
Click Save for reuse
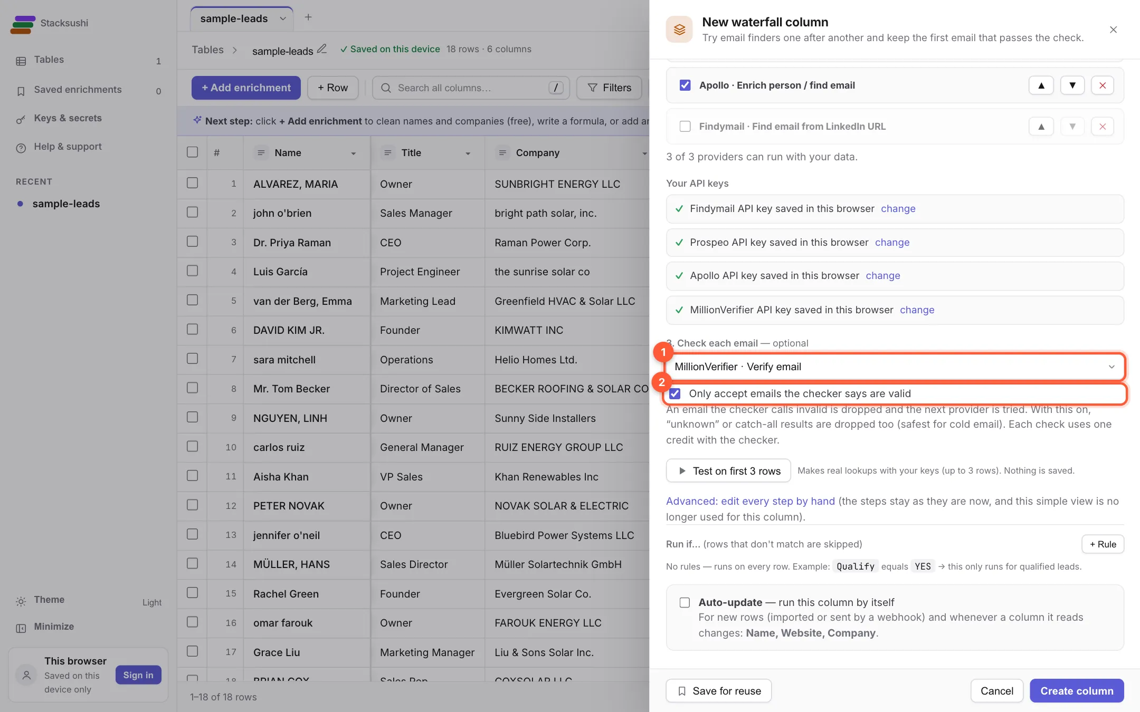(x=718, y=691)
